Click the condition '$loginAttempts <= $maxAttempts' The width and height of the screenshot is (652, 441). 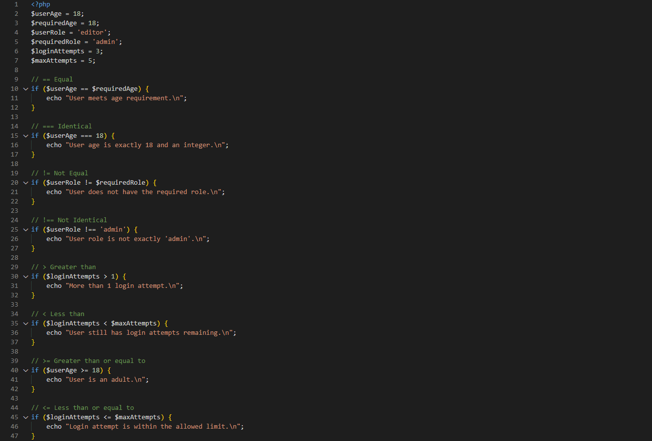(103, 417)
